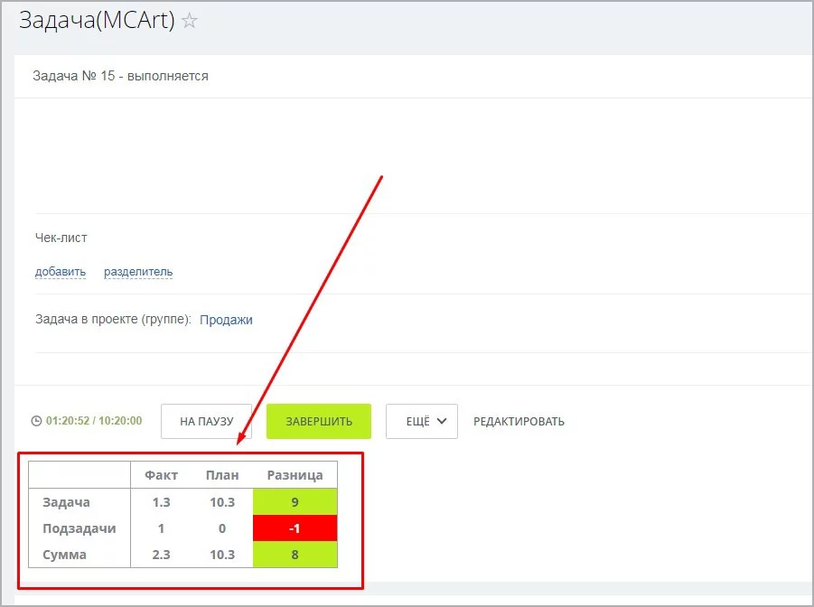Select the red -1 difference cell

point(295,528)
